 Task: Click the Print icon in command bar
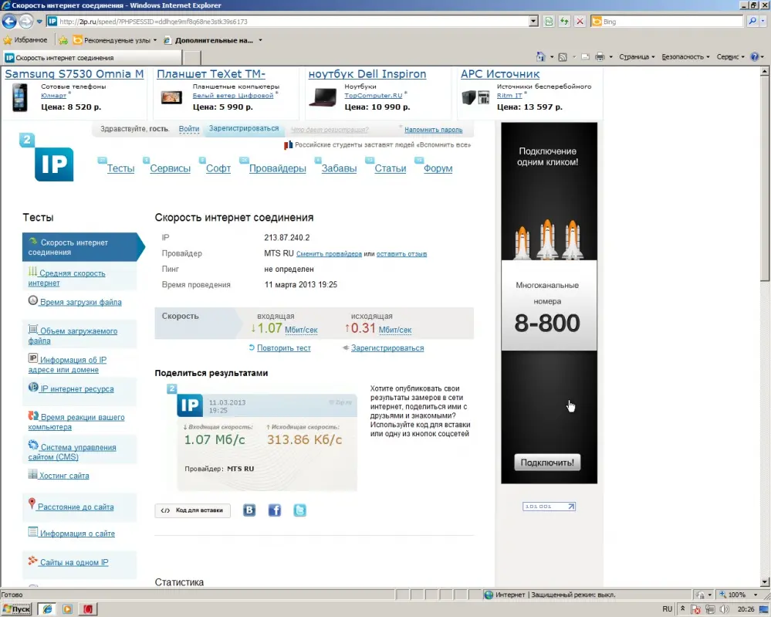(600, 57)
